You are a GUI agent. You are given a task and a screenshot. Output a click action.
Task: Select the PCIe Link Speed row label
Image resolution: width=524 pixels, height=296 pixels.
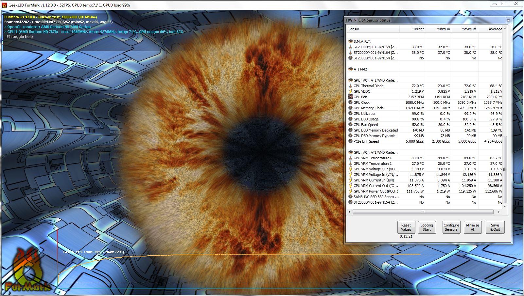pyautogui.click(x=366, y=141)
